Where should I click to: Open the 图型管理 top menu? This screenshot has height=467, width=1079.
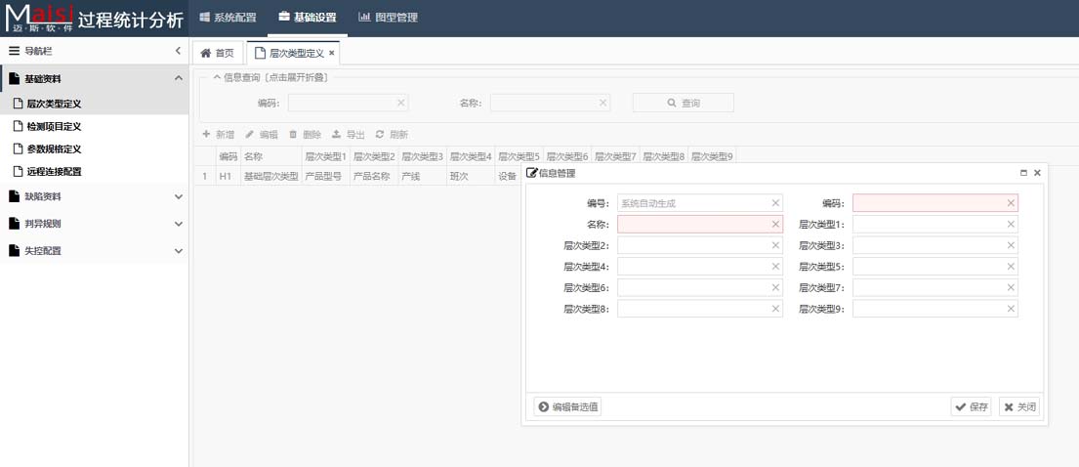coord(388,18)
